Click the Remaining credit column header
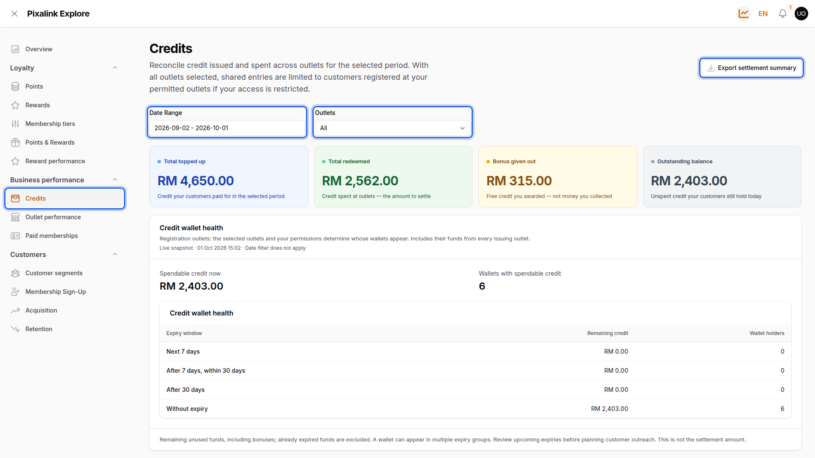 tap(607, 333)
